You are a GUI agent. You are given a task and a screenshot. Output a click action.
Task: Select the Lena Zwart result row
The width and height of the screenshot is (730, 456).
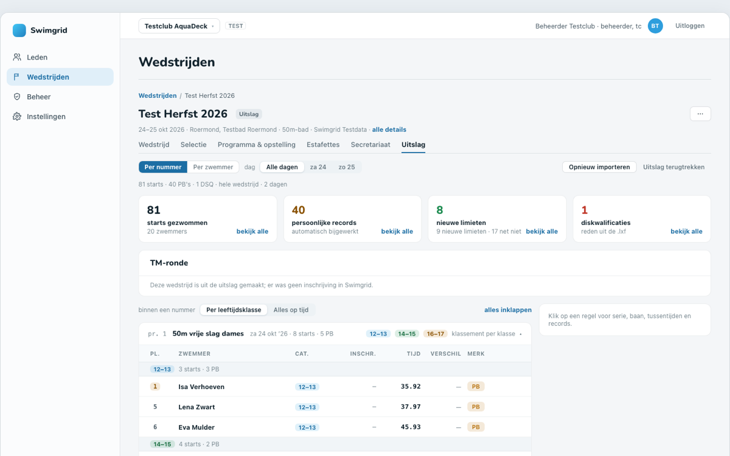(x=335, y=407)
